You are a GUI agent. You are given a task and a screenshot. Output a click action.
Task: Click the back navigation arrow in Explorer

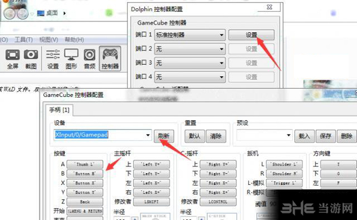pos(10,14)
